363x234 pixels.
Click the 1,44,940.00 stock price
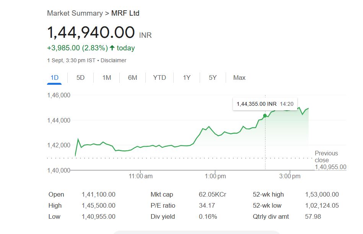pyautogui.click(x=91, y=32)
